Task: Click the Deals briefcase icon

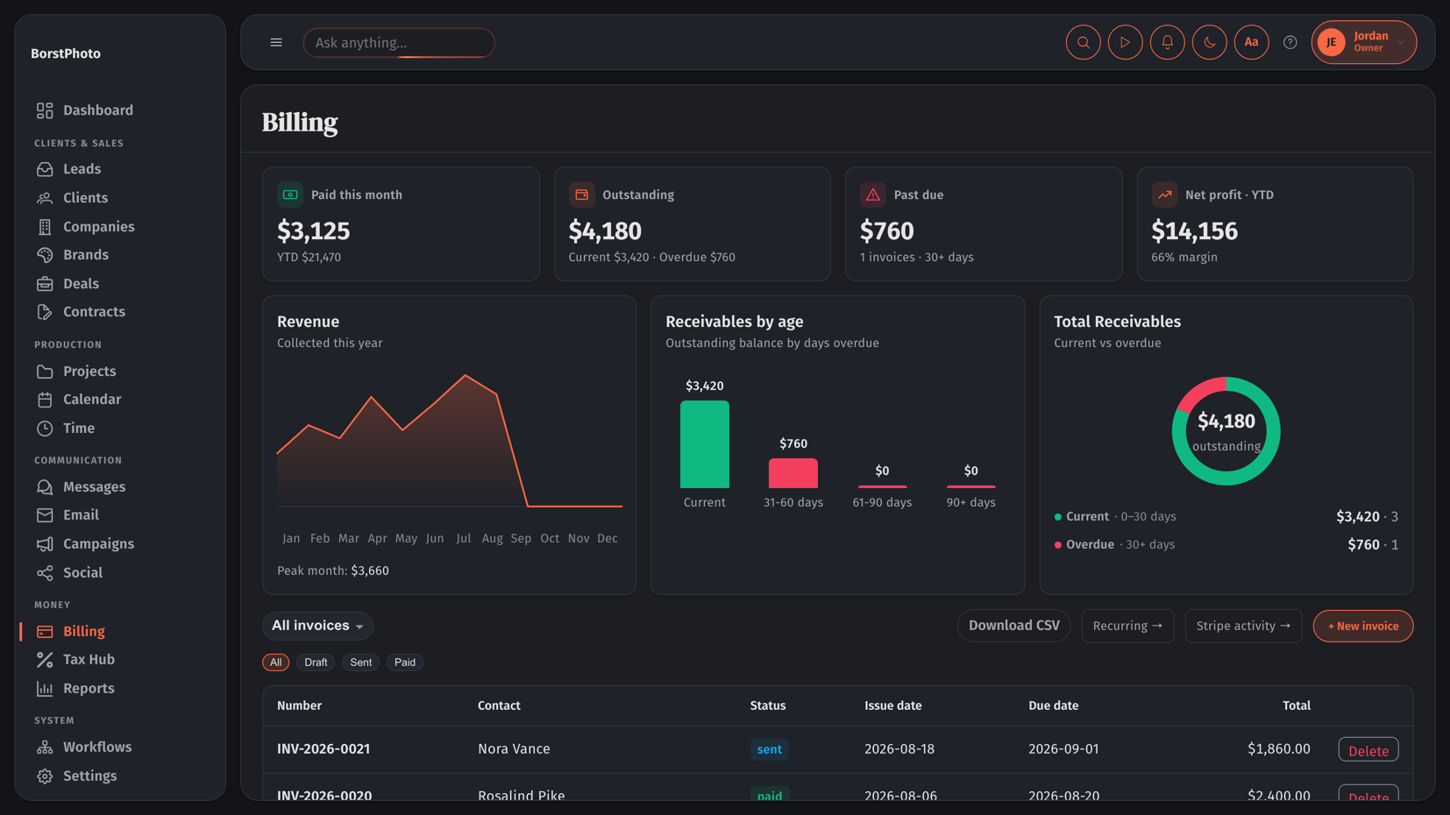Action: pyautogui.click(x=45, y=284)
